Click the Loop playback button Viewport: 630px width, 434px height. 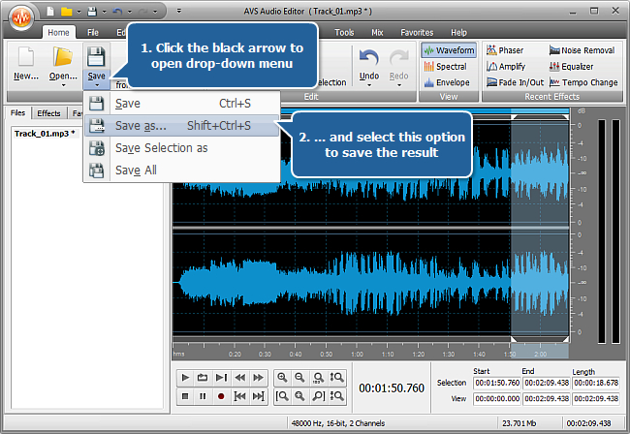click(x=203, y=378)
